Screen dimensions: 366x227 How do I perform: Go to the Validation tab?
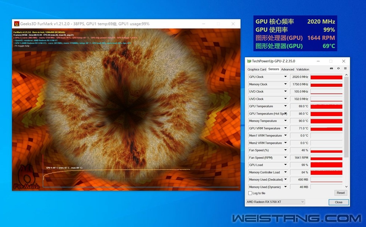(303, 69)
